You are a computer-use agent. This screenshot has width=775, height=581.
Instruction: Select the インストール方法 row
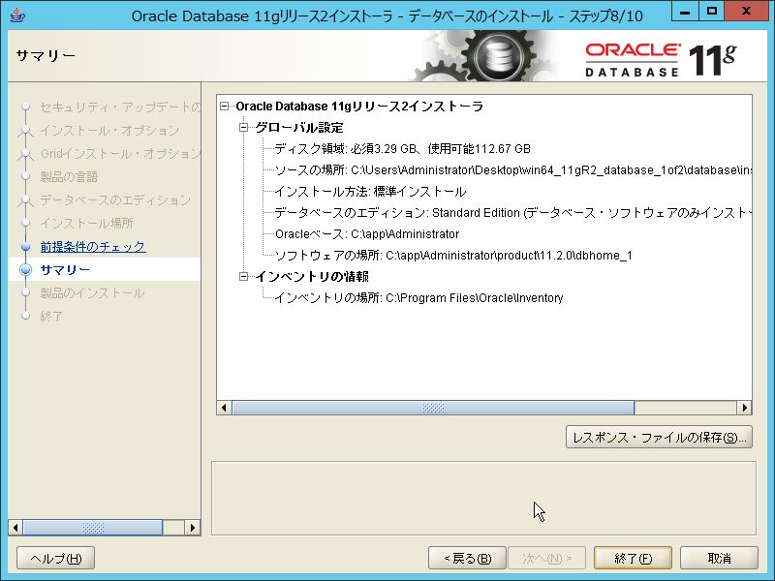coord(370,191)
